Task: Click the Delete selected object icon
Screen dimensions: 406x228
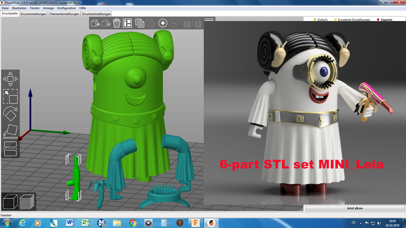Action: point(106,23)
